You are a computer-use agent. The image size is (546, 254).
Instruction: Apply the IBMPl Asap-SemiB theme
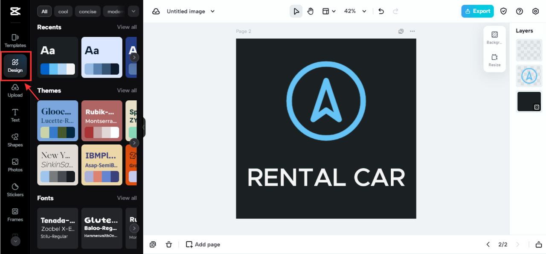(x=102, y=165)
